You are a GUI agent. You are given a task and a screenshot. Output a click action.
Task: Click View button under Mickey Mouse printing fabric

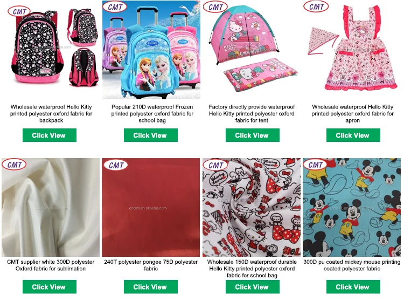click(x=353, y=287)
